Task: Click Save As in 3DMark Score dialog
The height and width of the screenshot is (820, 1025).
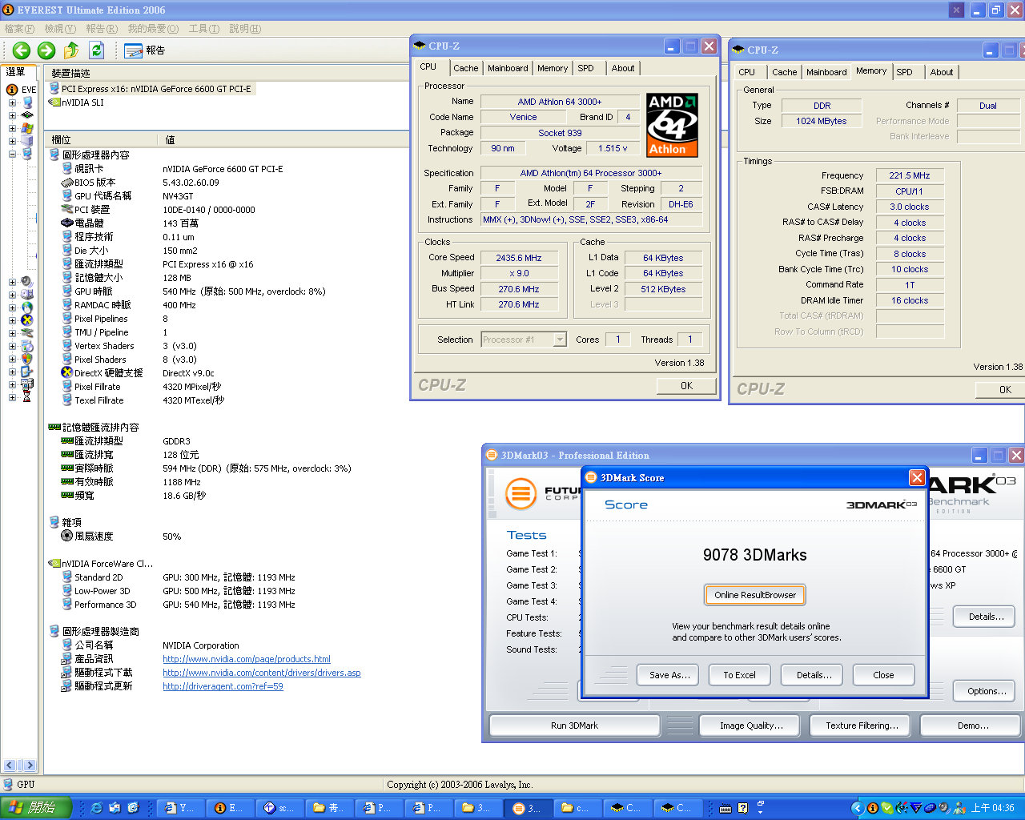Action: coord(669,675)
